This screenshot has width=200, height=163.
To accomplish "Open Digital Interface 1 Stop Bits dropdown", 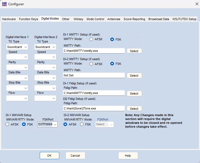I will coord(17,88).
